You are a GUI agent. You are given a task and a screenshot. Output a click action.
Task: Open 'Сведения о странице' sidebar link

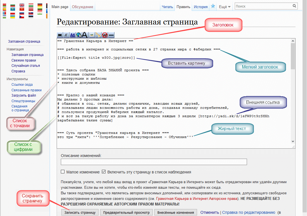(20, 108)
